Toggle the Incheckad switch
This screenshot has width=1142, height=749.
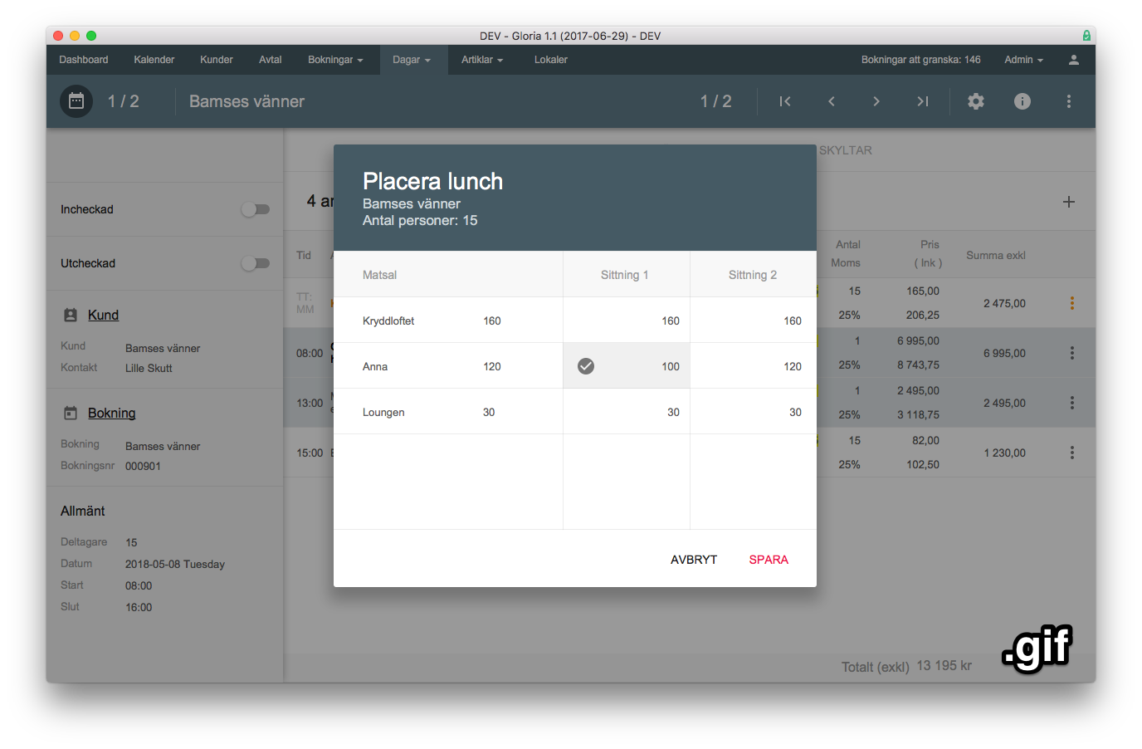click(256, 209)
